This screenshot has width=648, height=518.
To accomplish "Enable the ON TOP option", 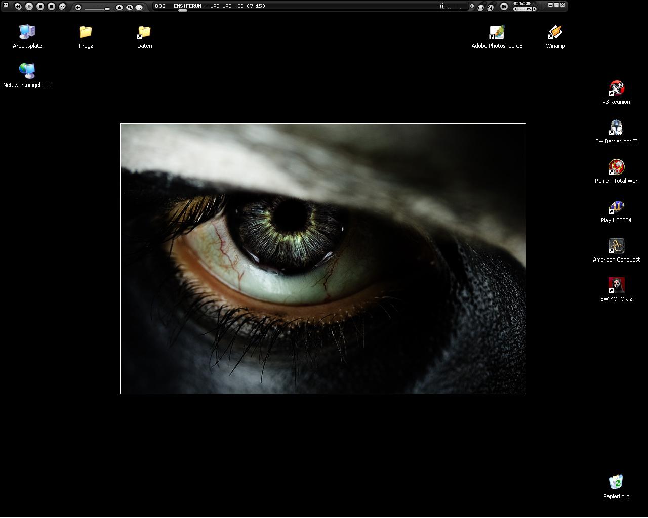I will click(522, 3).
